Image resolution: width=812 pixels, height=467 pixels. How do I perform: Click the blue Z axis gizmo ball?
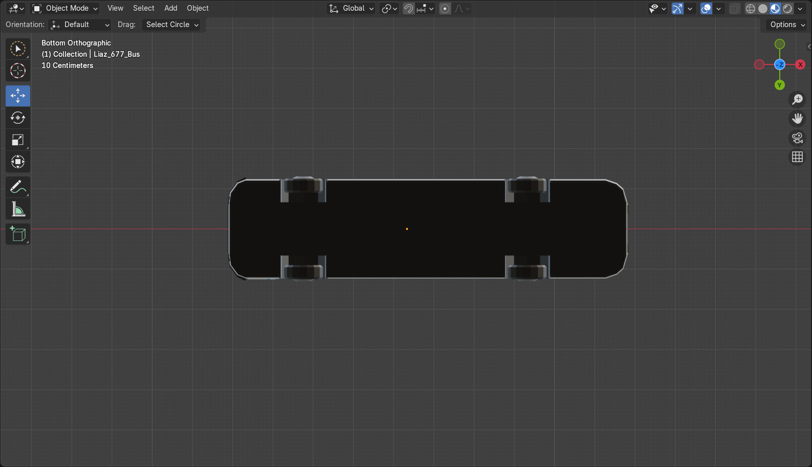(780, 64)
